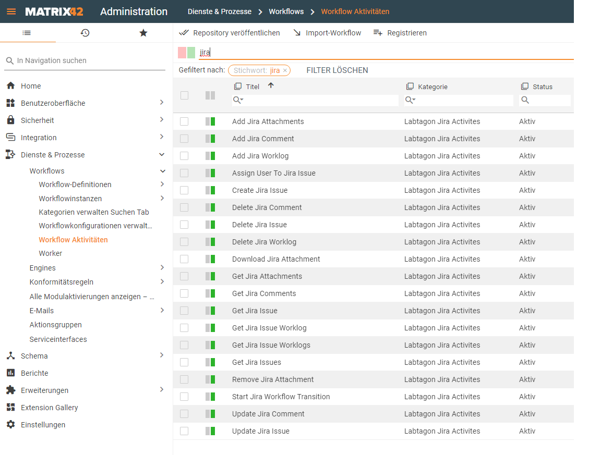
Task: Click the Import-Workflow arrow icon
Action: tap(297, 33)
